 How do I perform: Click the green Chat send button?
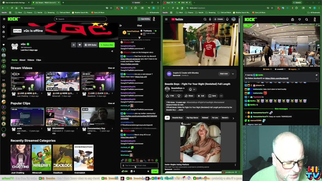tap(155, 171)
